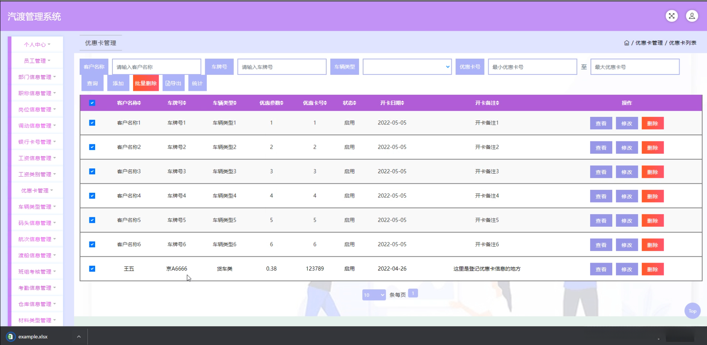Expand 部门信息管理 sidebar menu

coord(37,77)
